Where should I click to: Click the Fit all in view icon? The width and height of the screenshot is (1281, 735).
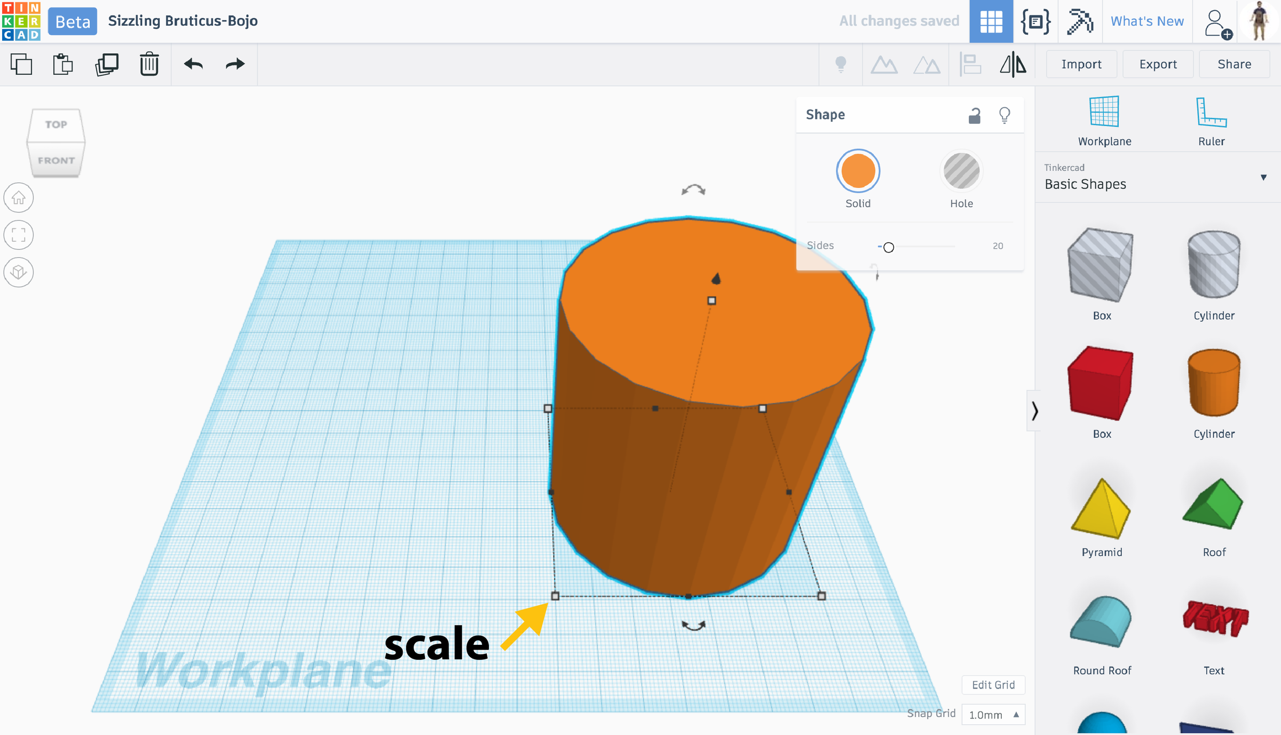point(19,235)
